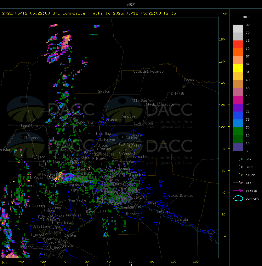This screenshot has width=262, height=266.
Task: Select the 'Manzano' place label
Action: tap(26, 247)
